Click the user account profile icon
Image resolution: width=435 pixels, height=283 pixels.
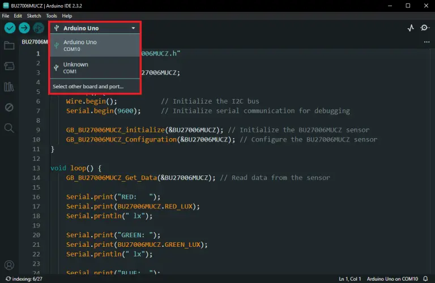coord(9,265)
